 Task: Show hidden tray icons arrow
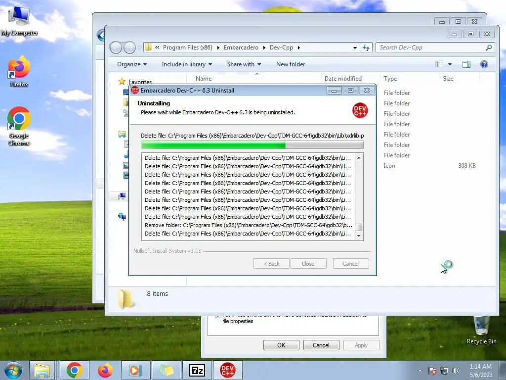[x=420, y=371]
